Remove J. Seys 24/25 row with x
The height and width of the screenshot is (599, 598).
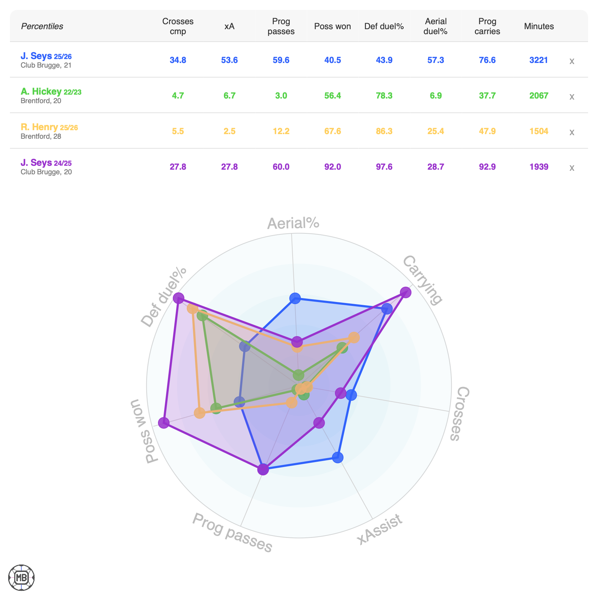(572, 168)
